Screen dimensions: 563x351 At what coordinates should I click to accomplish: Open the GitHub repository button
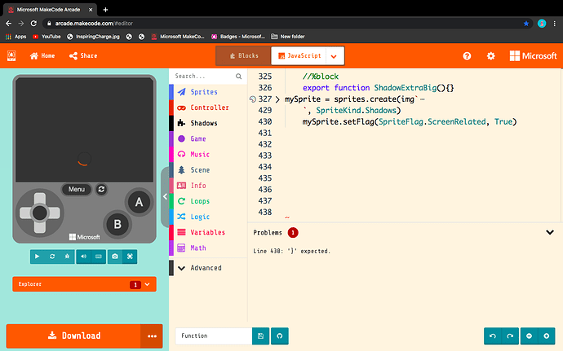pyautogui.click(x=279, y=336)
